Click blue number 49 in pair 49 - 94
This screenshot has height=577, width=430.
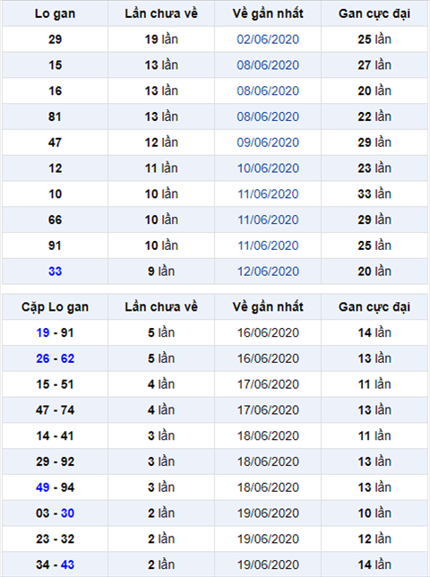click(x=43, y=487)
